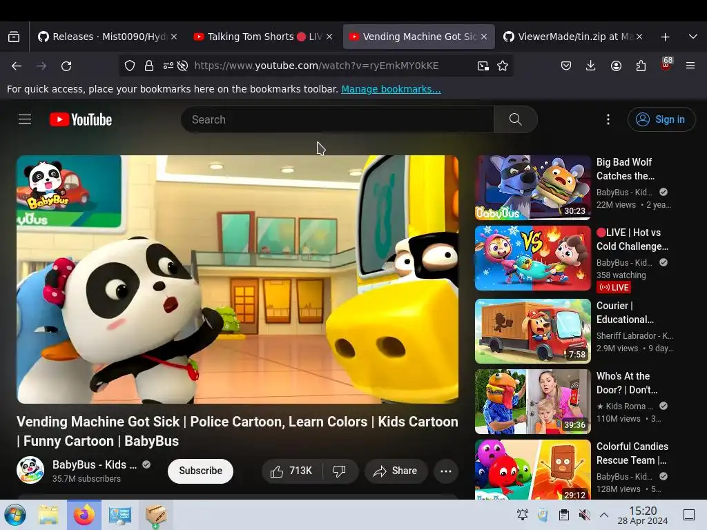Sign in to YouTube

661,119
